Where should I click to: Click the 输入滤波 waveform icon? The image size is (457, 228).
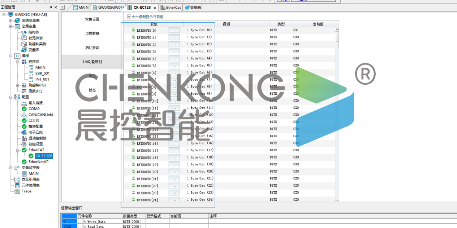24,103
